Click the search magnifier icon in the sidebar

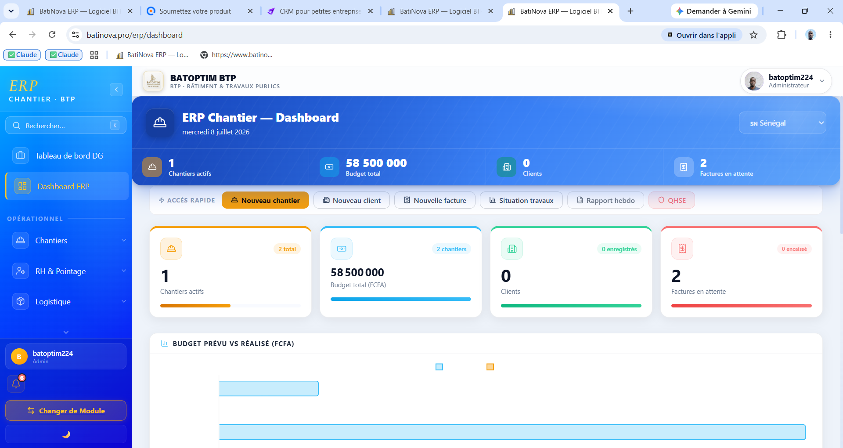tap(16, 126)
